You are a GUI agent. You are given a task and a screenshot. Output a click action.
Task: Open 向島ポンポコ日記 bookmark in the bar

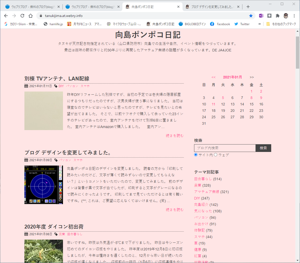(160, 24)
